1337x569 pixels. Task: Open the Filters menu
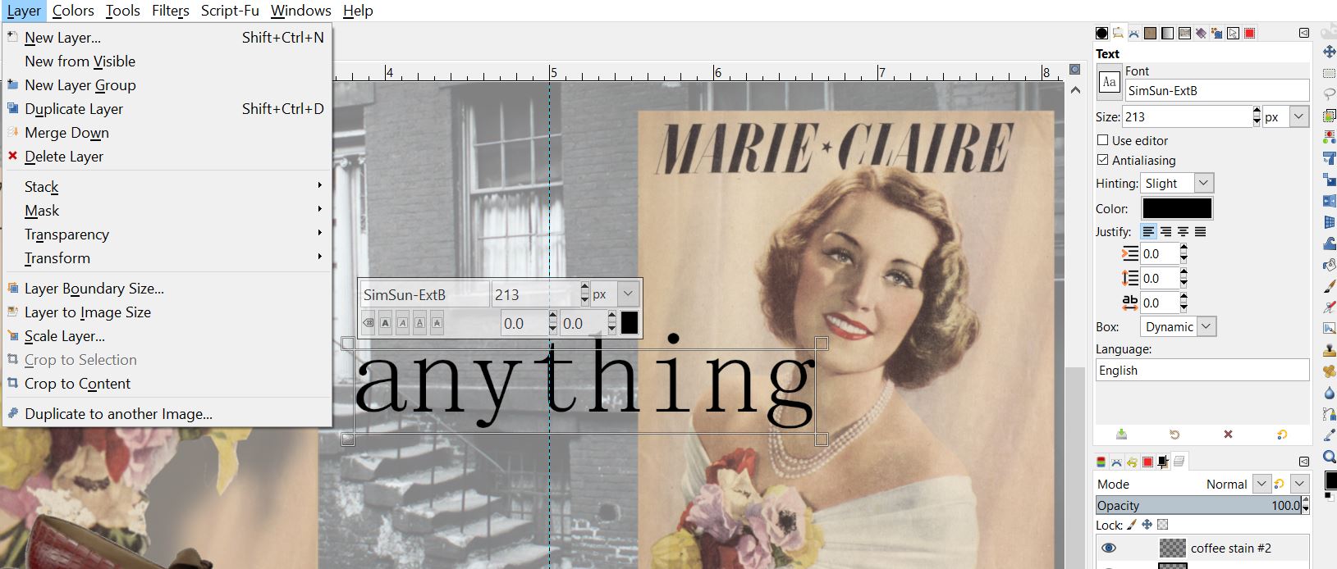tap(171, 11)
